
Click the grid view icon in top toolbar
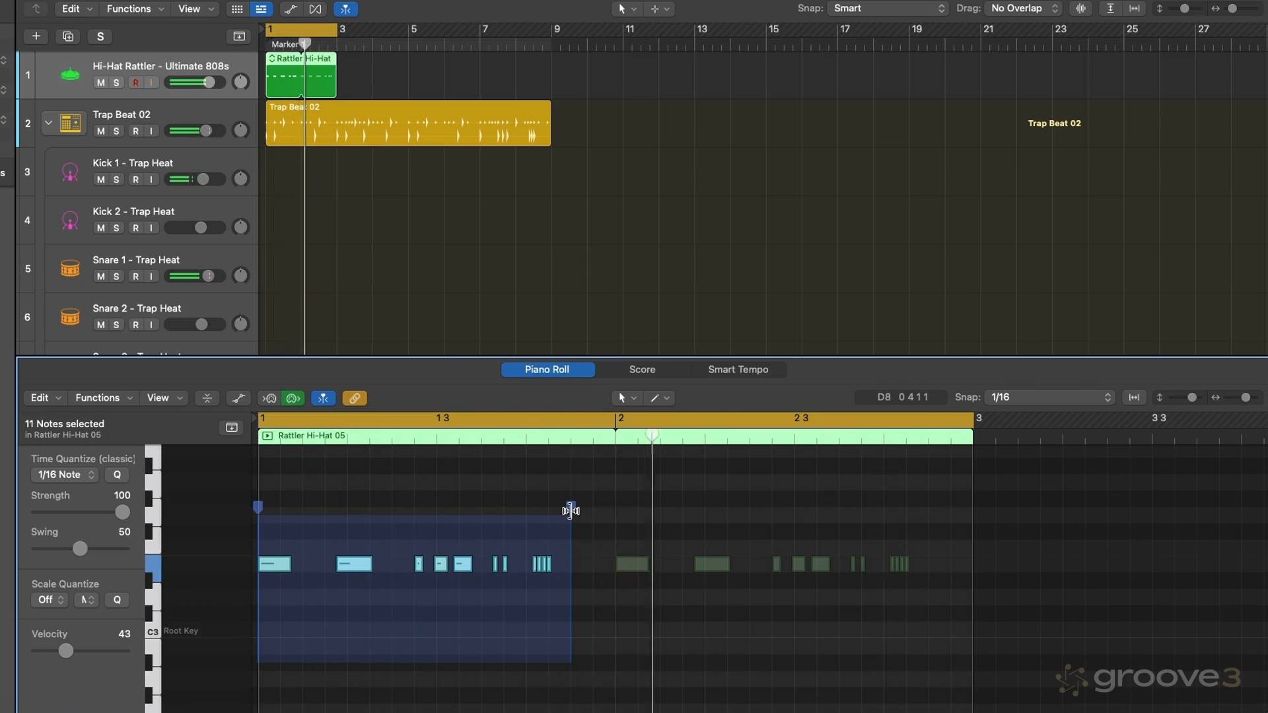[237, 9]
